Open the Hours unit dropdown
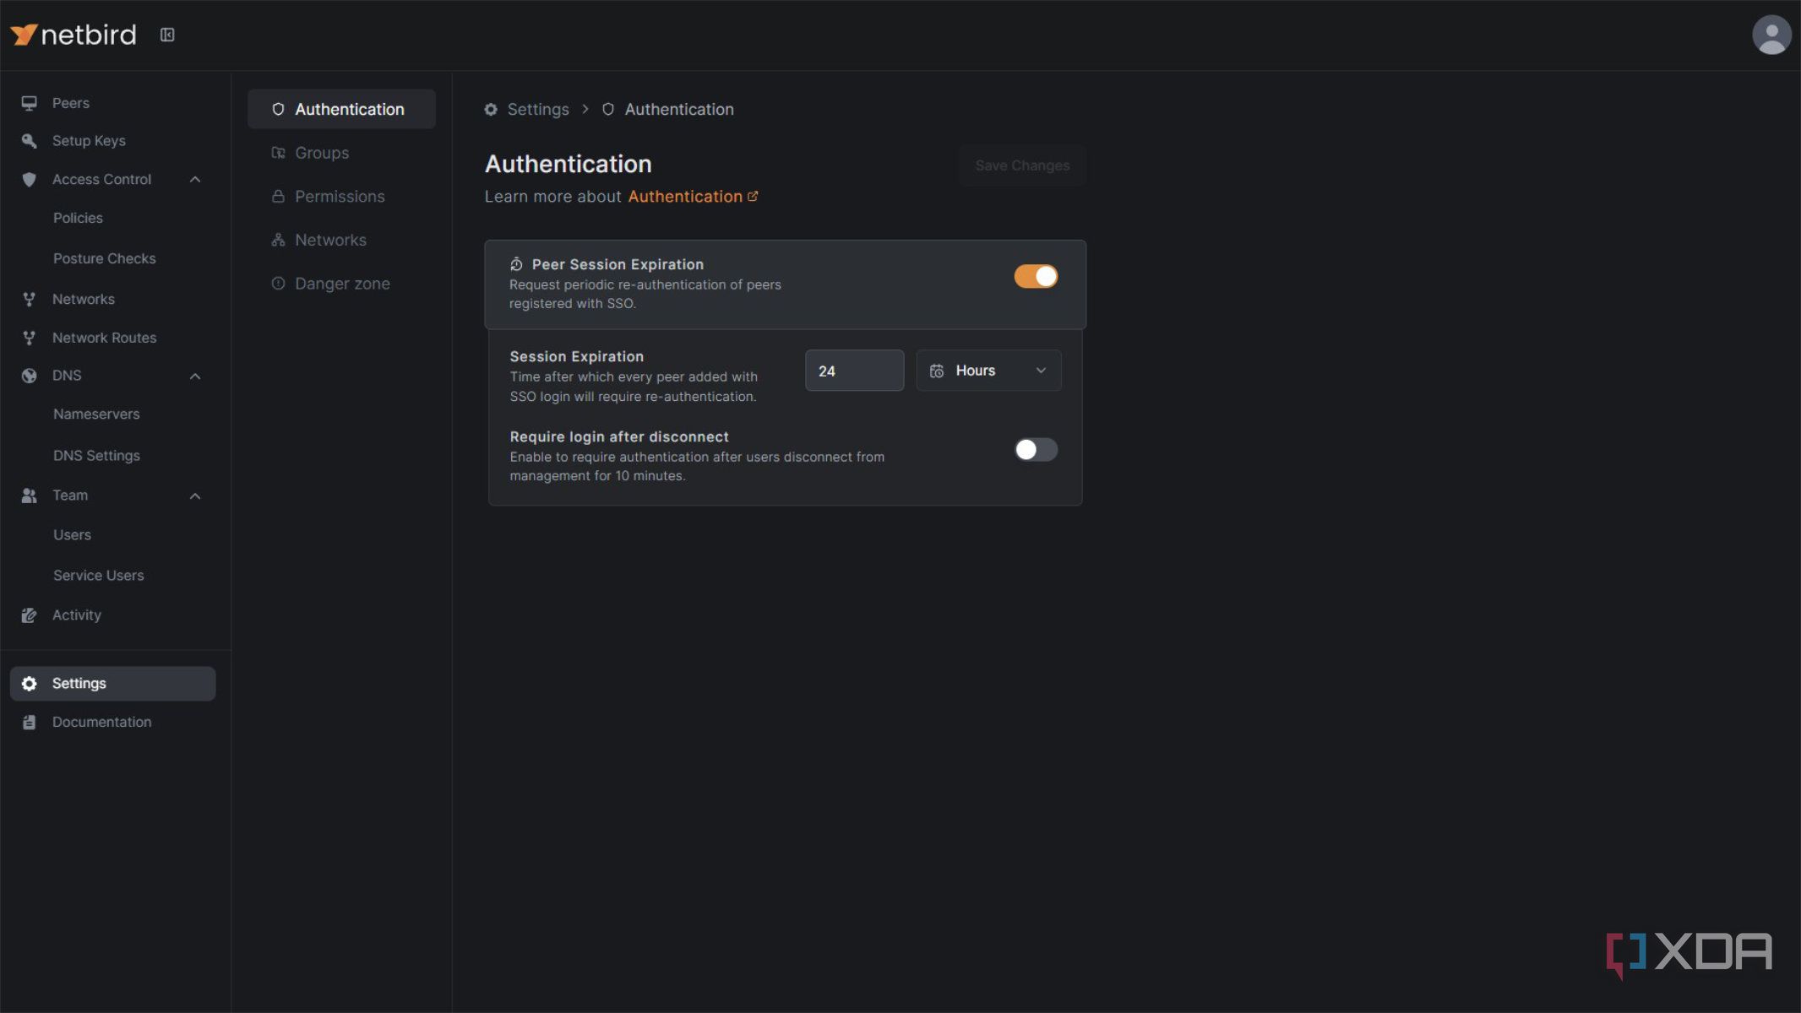Viewport: 1801px width, 1013px height. pyautogui.click(x=988, y=371)
